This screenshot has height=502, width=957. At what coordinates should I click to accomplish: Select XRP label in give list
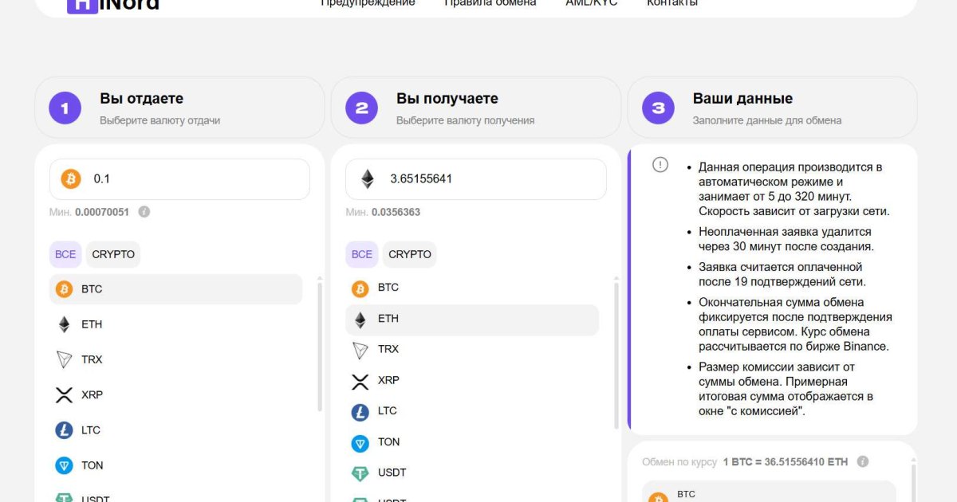(92, 394)
